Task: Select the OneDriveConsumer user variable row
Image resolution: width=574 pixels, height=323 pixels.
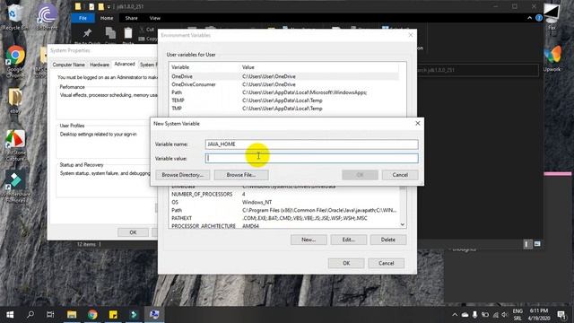Action: click(284, 84)
